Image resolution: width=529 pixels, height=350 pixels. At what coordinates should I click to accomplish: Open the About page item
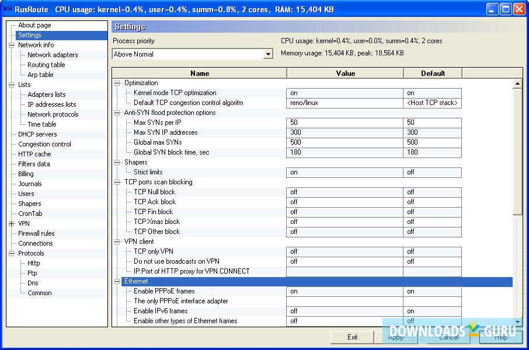[x=34, y=25]
